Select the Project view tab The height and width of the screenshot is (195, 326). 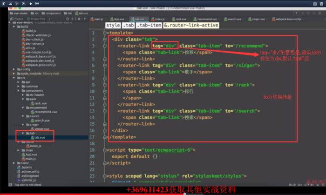pos(17,19)
